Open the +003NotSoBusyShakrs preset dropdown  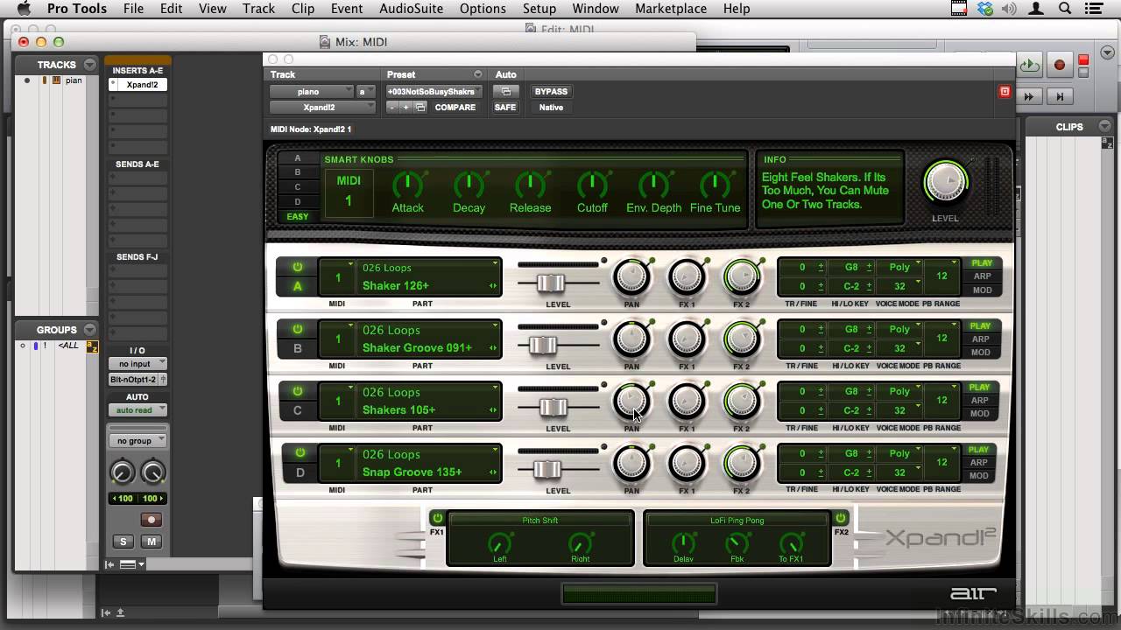click(435, 91)
